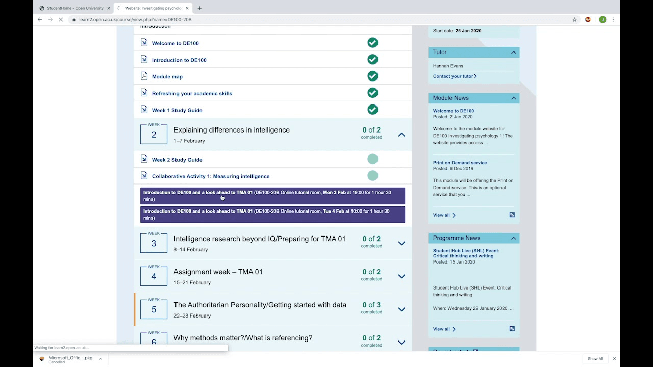The height and width of the screenshot is (367, 653).
Task: Close the Investigating psychology tab
Action: [187, 8]
